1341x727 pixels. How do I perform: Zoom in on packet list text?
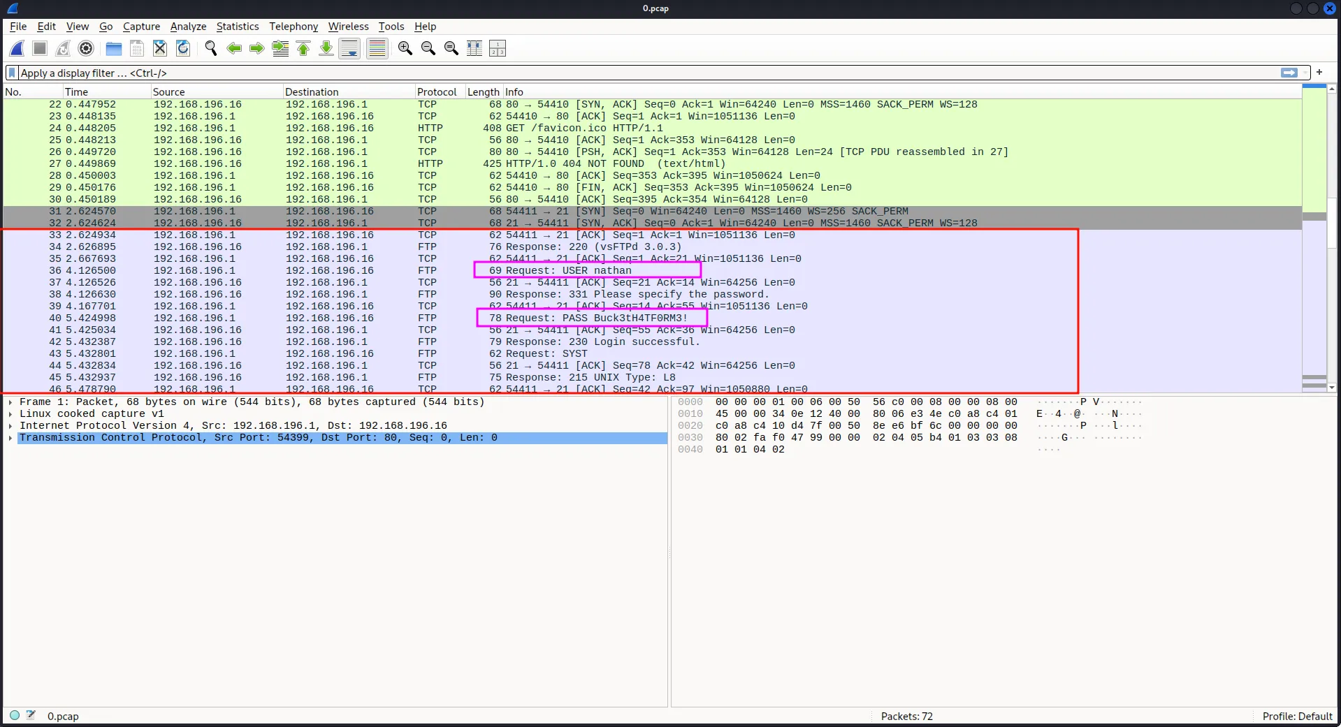tap(405, 48)
